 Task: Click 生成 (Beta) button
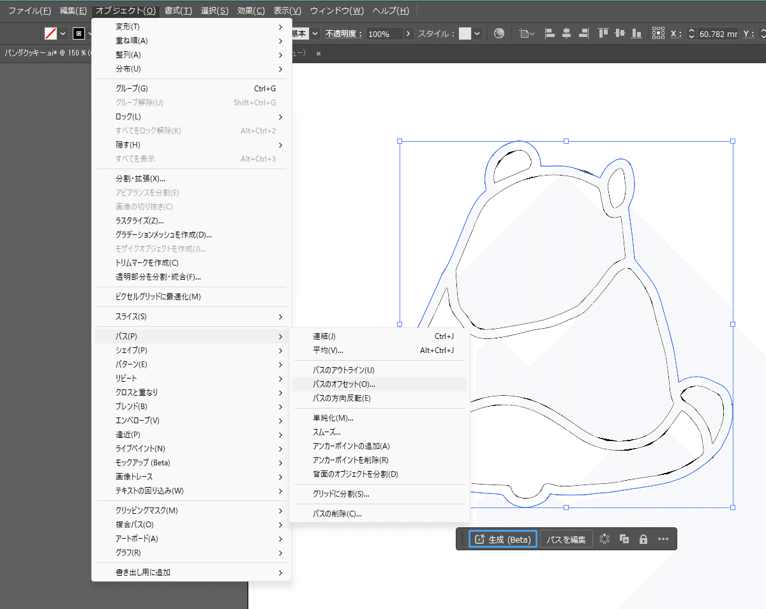[503, 539]
